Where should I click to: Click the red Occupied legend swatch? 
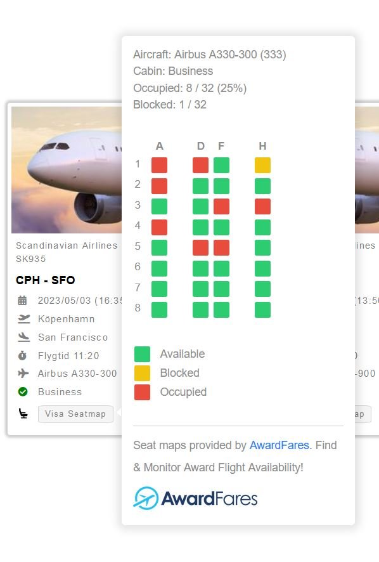141,393
